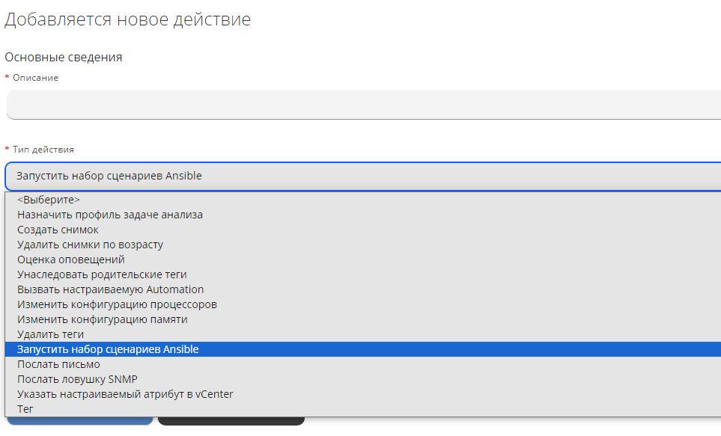The image size is (721, 436).
Task: Choose Послать письмо action type
Action: (x=58, y=364)
